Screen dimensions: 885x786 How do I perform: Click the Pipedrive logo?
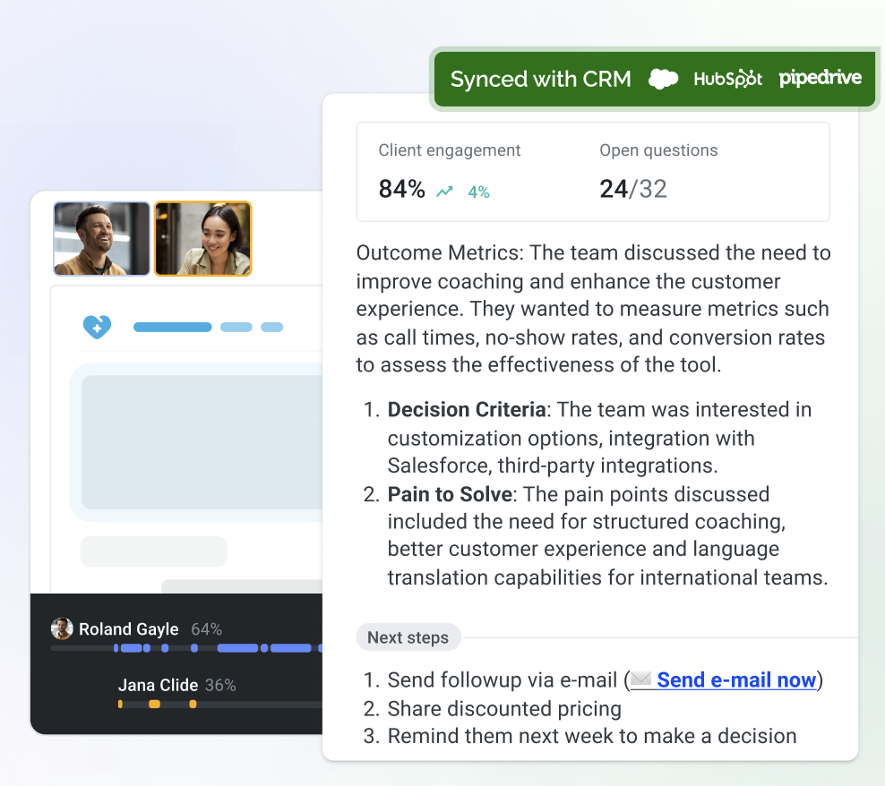point(821,79)
